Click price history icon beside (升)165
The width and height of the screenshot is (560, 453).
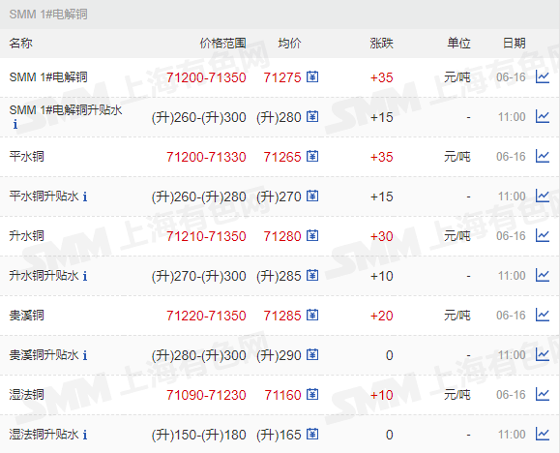(312, 434)
